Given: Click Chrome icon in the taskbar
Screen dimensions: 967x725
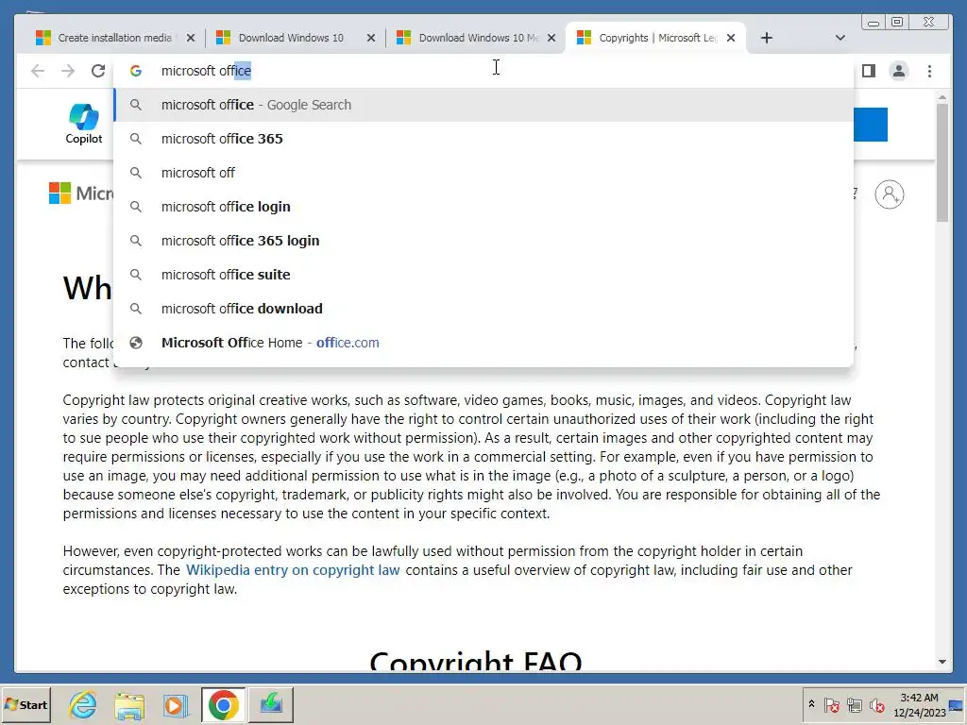Looking at the screenshot, I should (223, 704).
